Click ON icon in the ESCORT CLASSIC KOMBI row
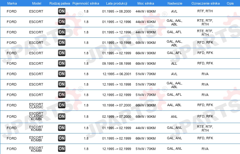The width and height of the screenshot is (240, 154). (62, 116)
